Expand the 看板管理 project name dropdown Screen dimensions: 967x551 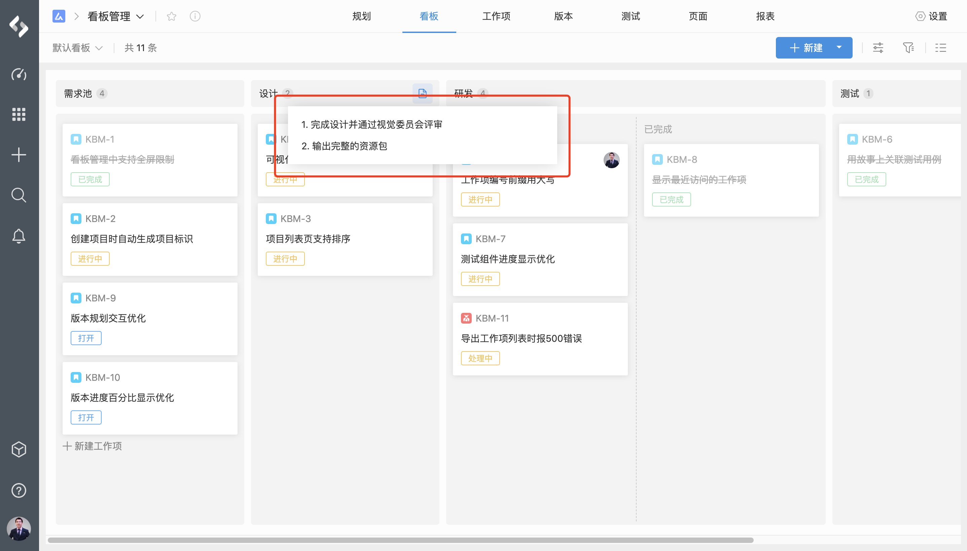point(115,16)
